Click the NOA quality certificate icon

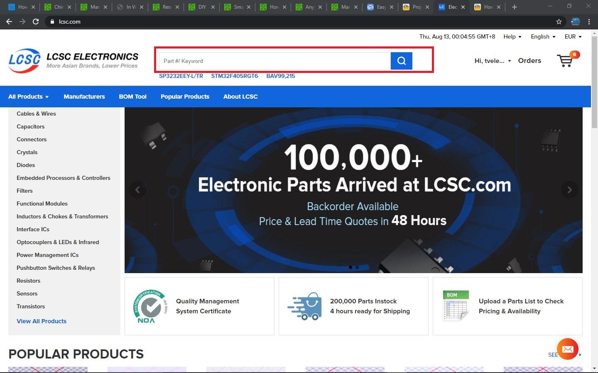coord(150,306)
